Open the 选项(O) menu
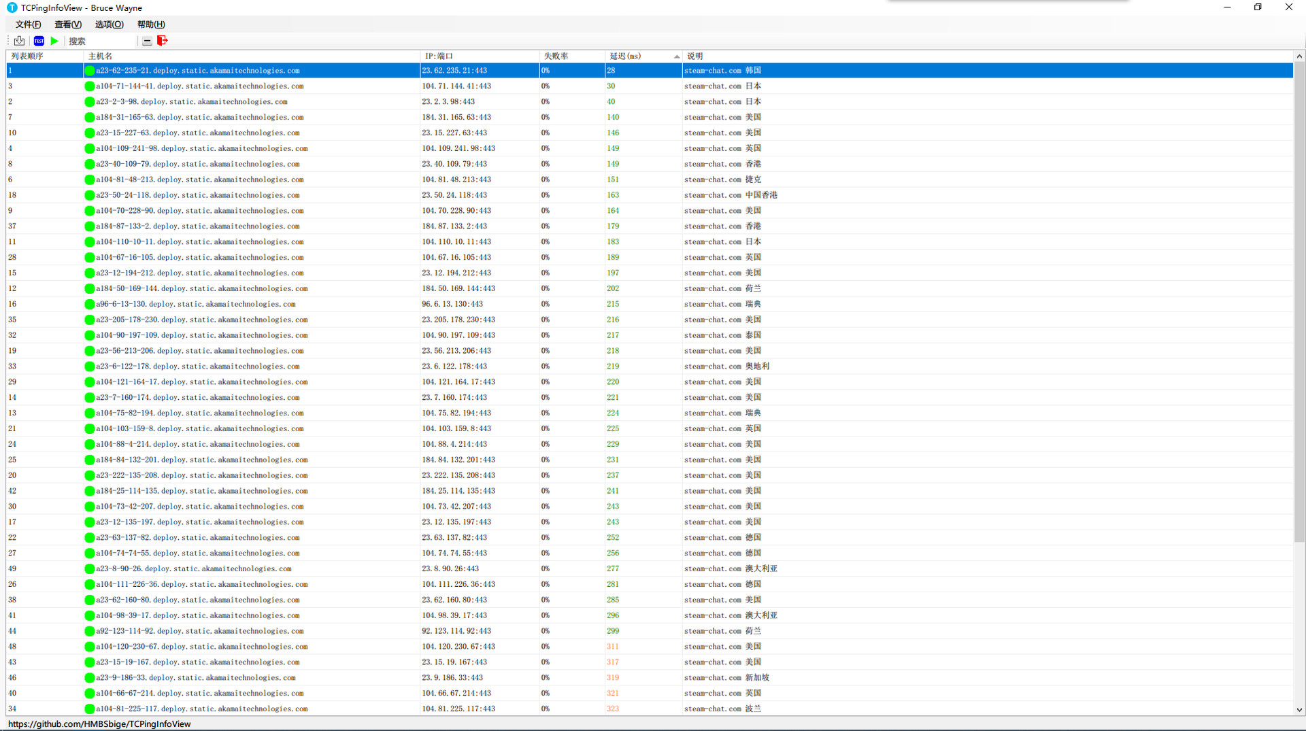Image resolution: width=1306 pixels, height=731 pixels. pos(109,24)
